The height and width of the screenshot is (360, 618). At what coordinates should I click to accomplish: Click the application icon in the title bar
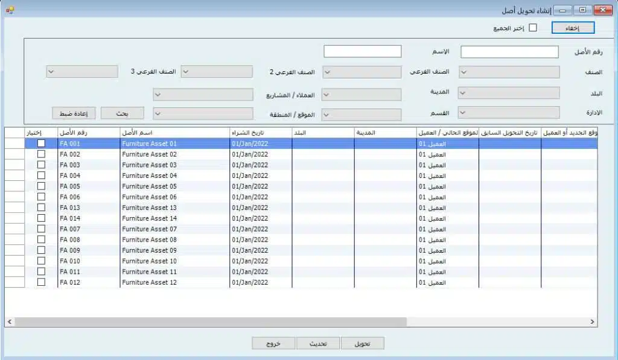[9, 10]
